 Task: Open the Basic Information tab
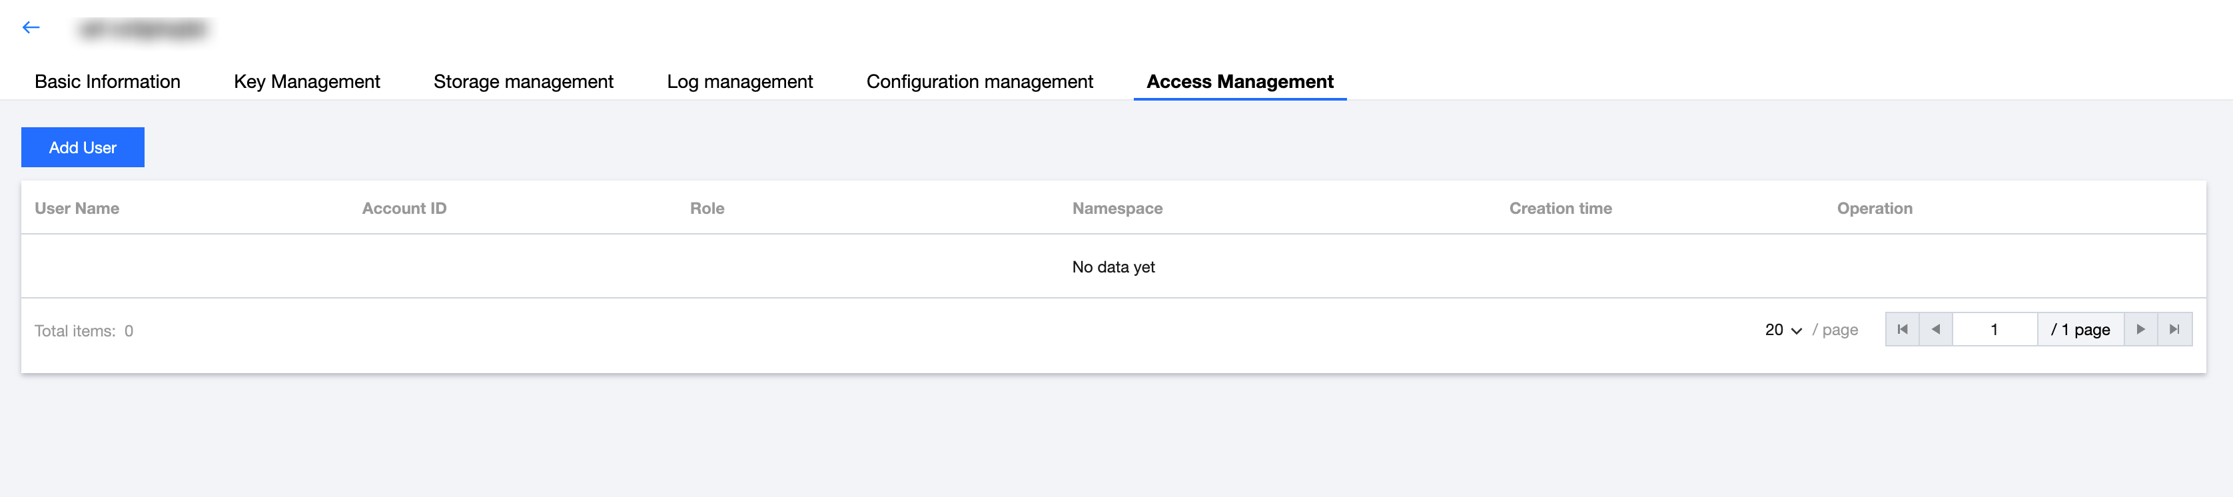tap(107, 81)
